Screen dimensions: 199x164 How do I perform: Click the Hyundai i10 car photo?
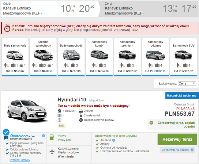click(x=27, y=111)
